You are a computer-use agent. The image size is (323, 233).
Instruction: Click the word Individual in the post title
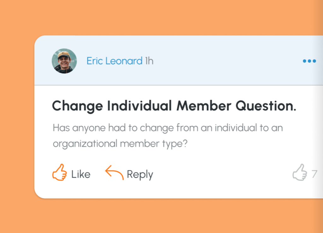[x=139, y=106]
